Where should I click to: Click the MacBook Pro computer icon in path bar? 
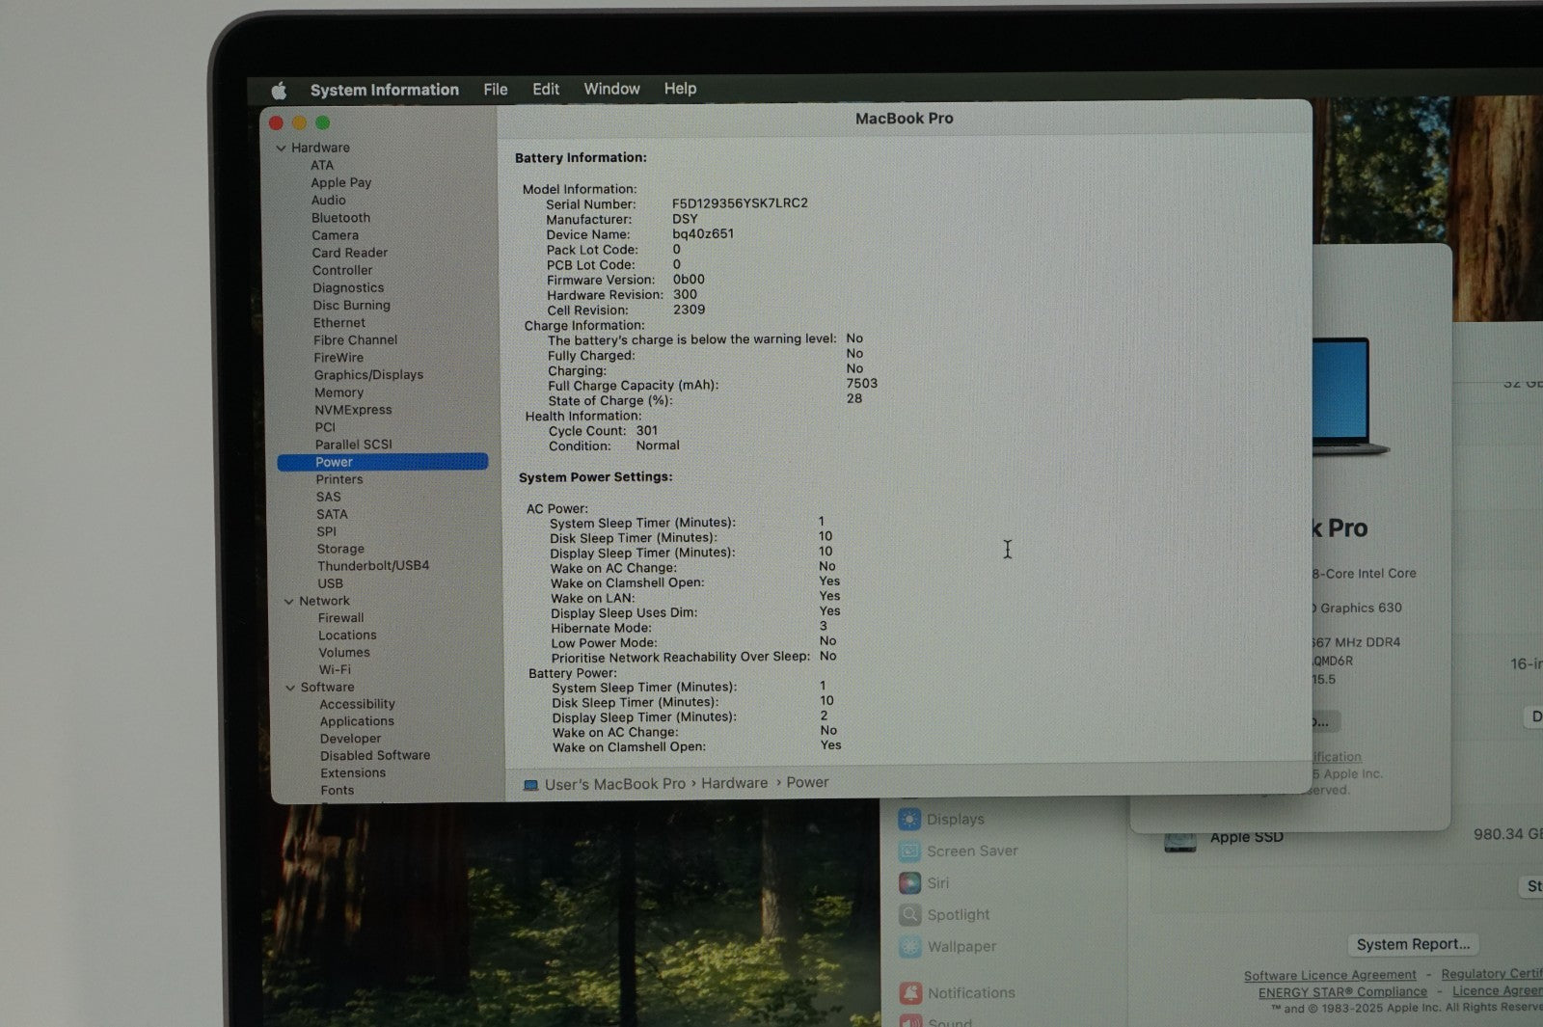coord(530,785)
